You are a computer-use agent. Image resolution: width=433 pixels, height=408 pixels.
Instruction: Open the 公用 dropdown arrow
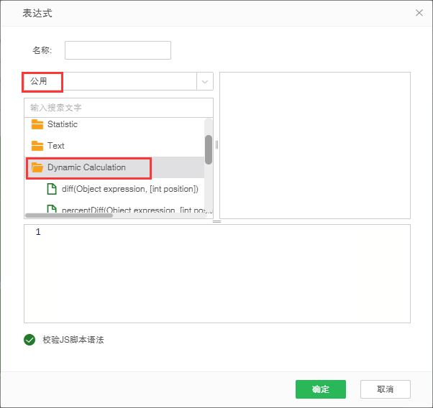205,81
